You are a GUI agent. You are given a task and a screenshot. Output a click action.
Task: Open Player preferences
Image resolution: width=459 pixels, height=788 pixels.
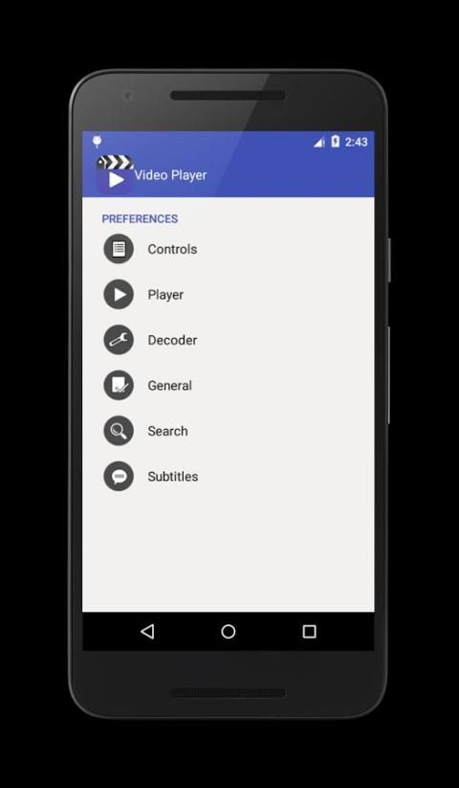click(x=229, y=295)
